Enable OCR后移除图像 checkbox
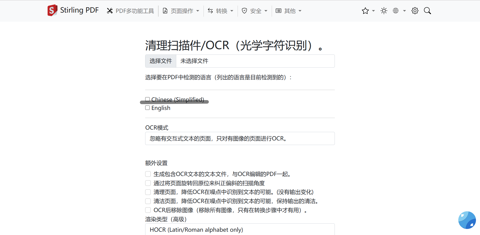The width and height of the screenshot is (480, 235). (x=148, y=210)
